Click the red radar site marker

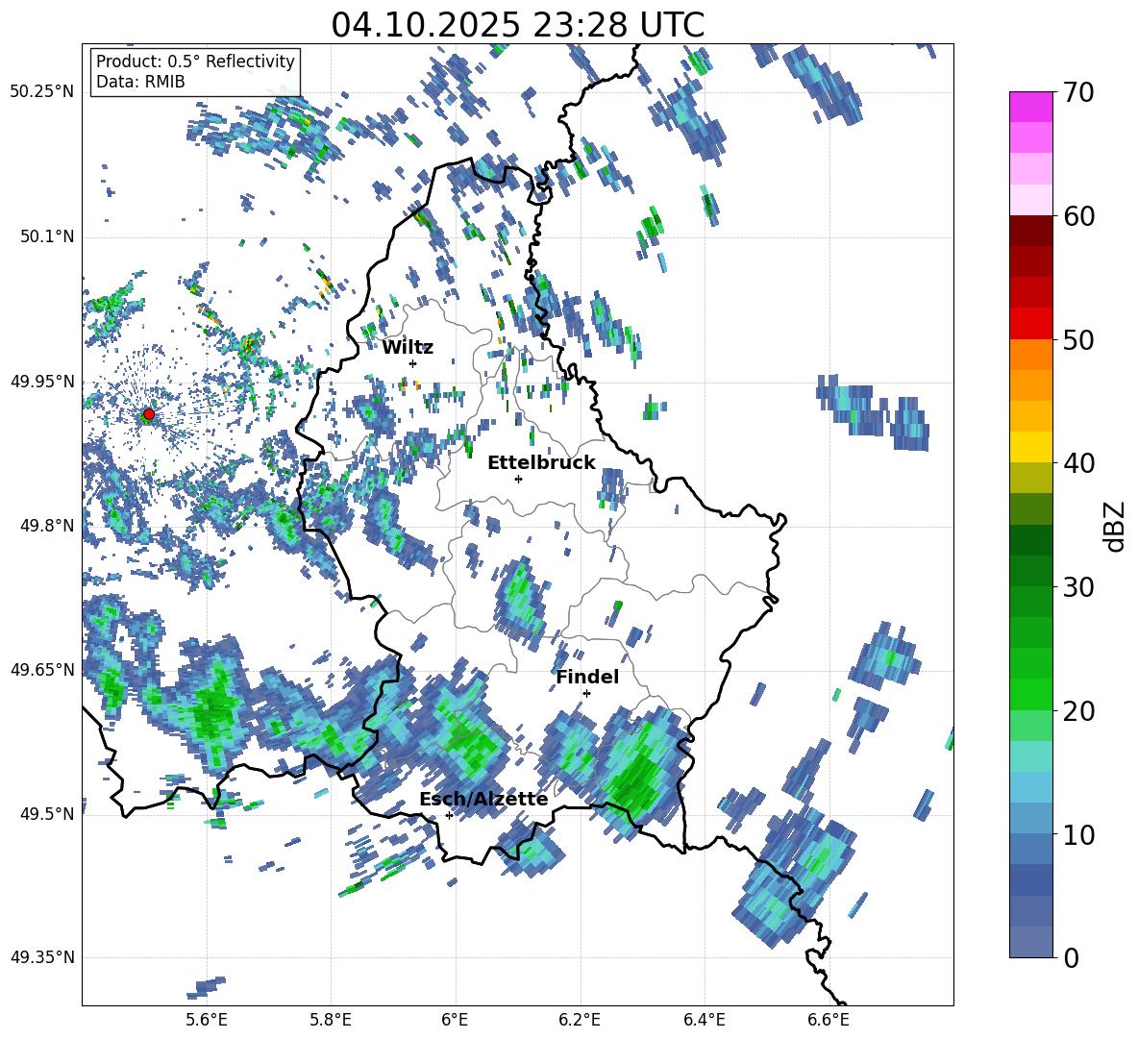pos(149,414)
